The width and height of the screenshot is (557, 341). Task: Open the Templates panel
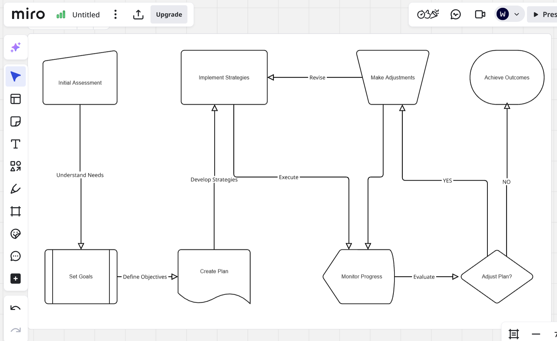click(15, 99)
